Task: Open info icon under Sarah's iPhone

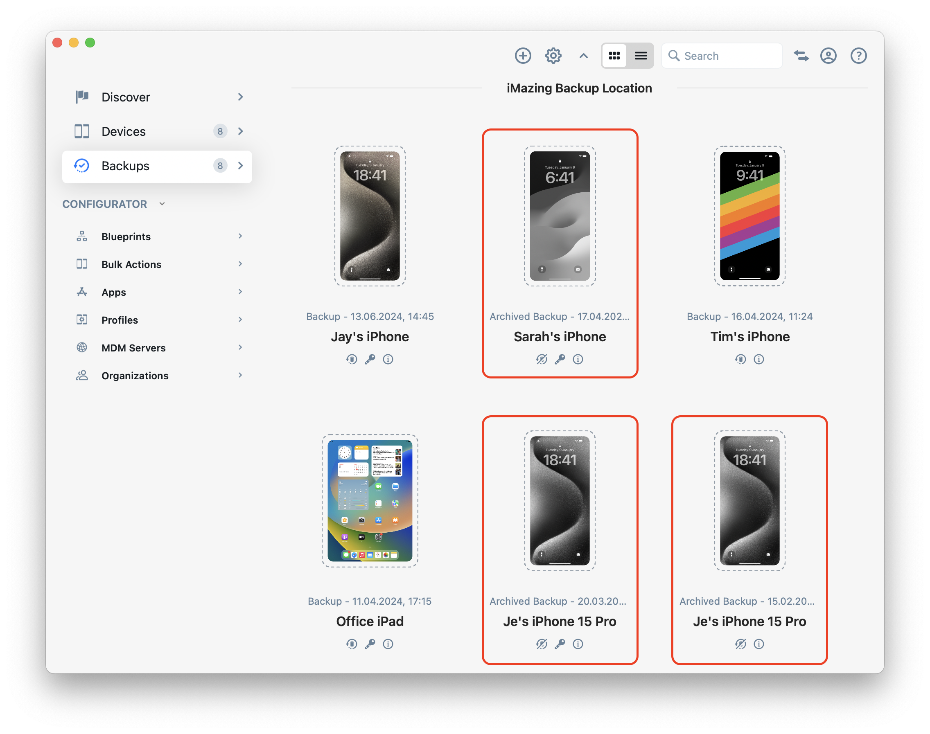Action: pos(578,359)
